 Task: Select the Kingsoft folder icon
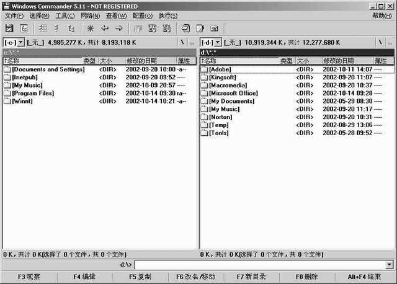point(205,78)
